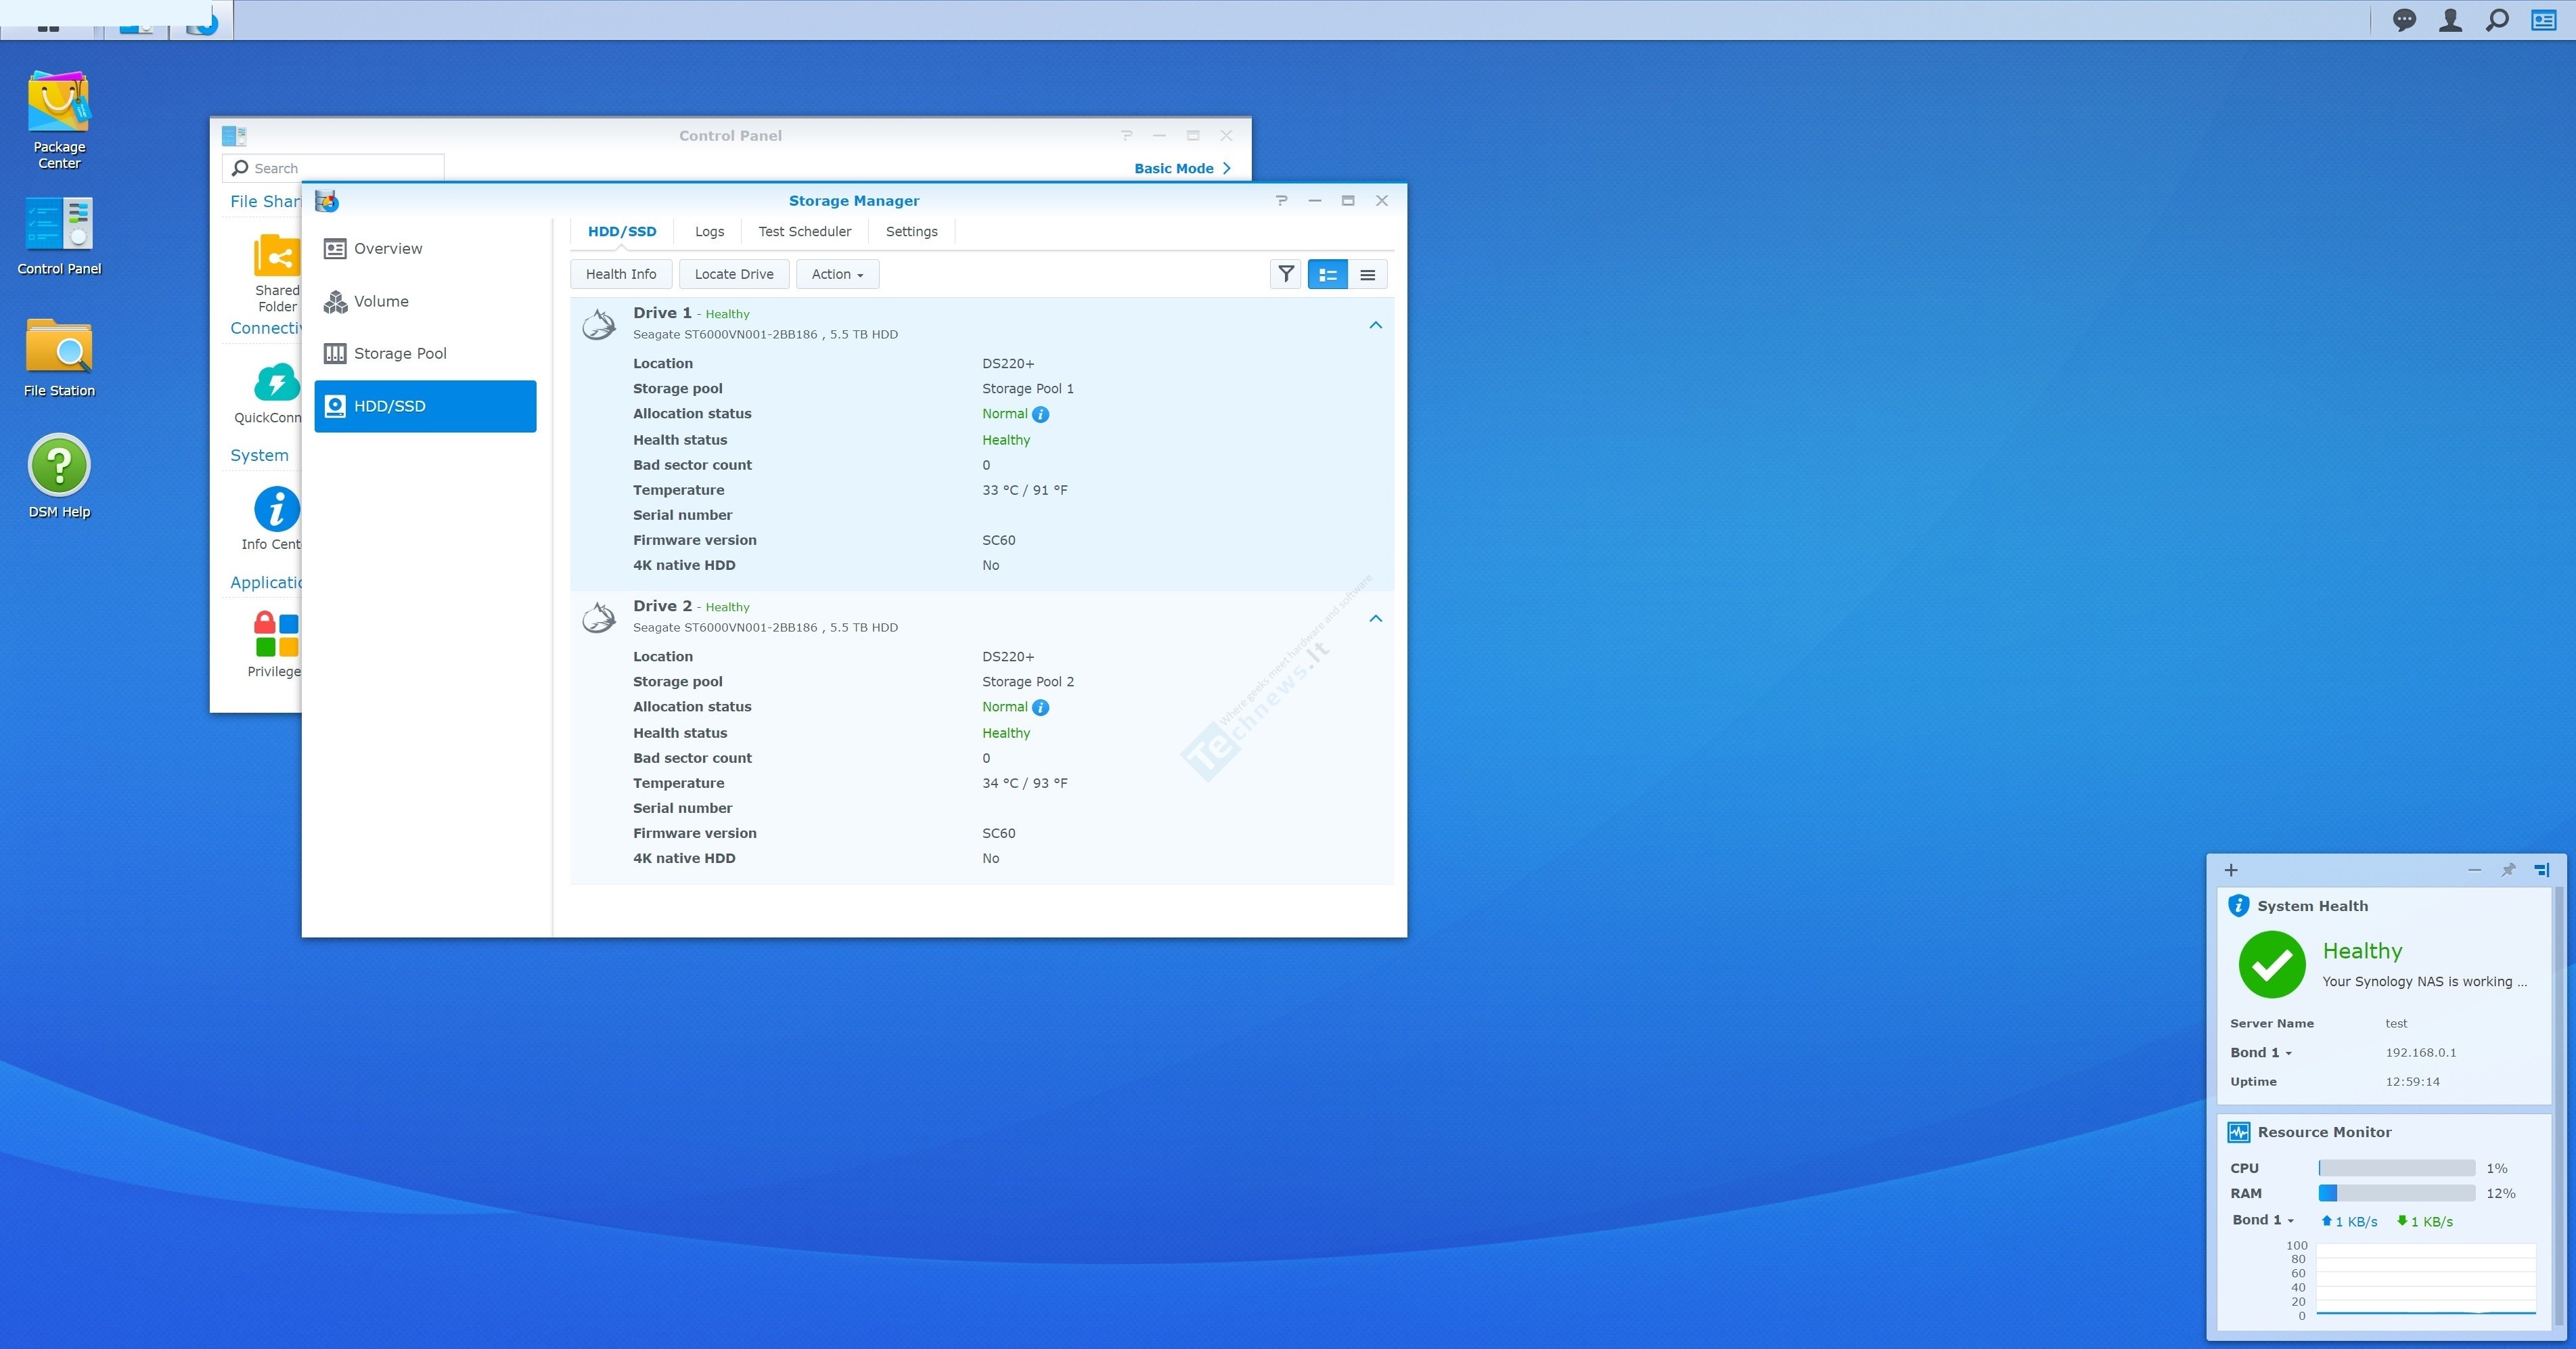The image size is (2576, 1349).
Task: Minimize the widget panel
Action: pos(2475,870)
